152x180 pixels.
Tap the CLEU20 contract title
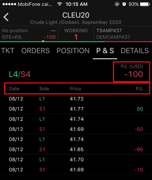[76, 15]
